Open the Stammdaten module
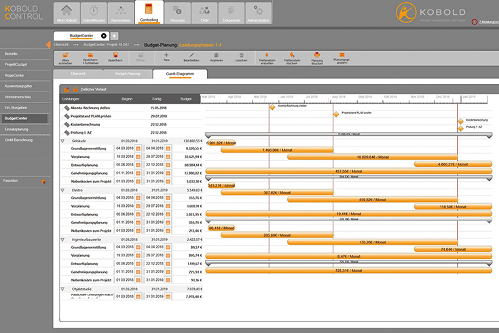This screenshot has height=333, width=499. point(120,12)
